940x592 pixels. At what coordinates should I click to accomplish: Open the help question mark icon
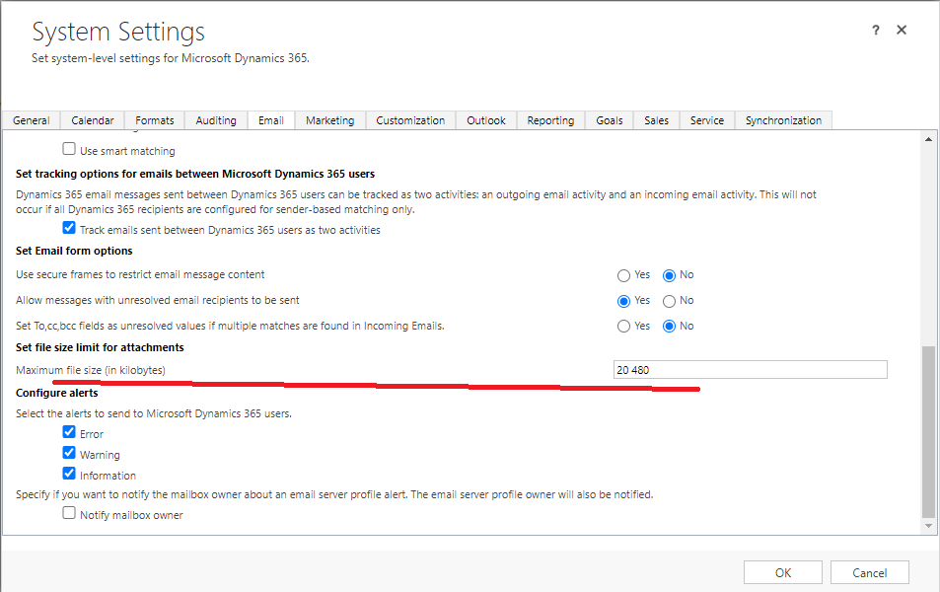point(875,30)
